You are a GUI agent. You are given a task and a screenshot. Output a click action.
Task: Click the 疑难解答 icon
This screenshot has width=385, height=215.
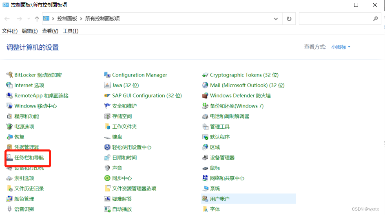coord(107,199)
